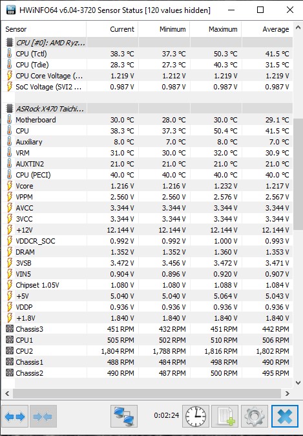Select the Chassis1 fan row label
Screen dimensions: 303x436
tap(29, 362)
